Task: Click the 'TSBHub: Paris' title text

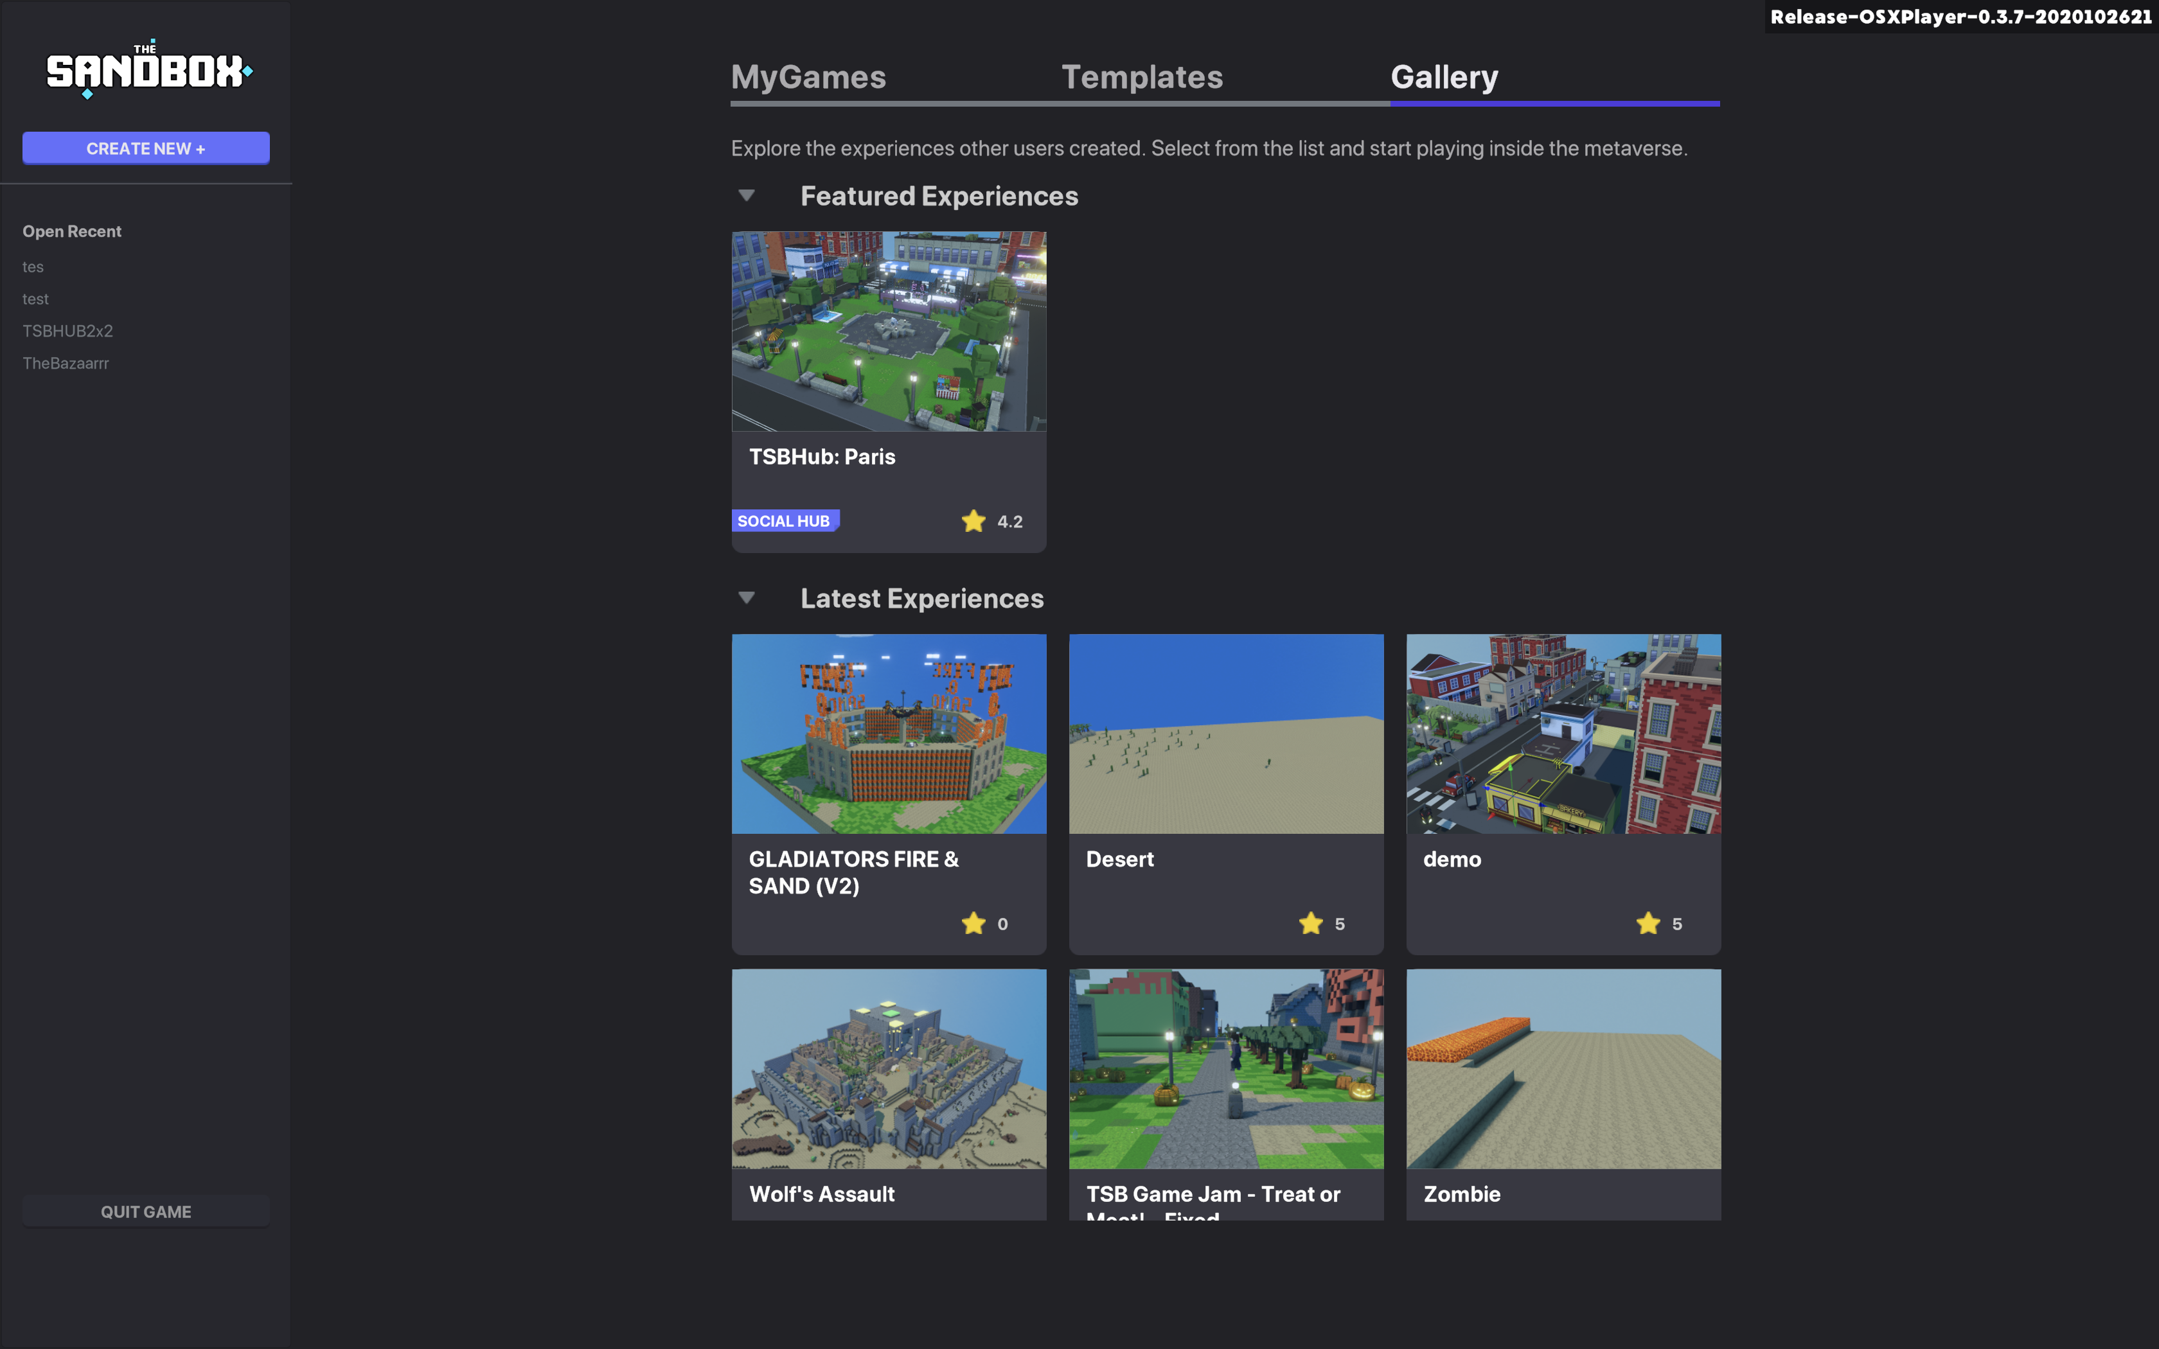Action: (822, 457)
